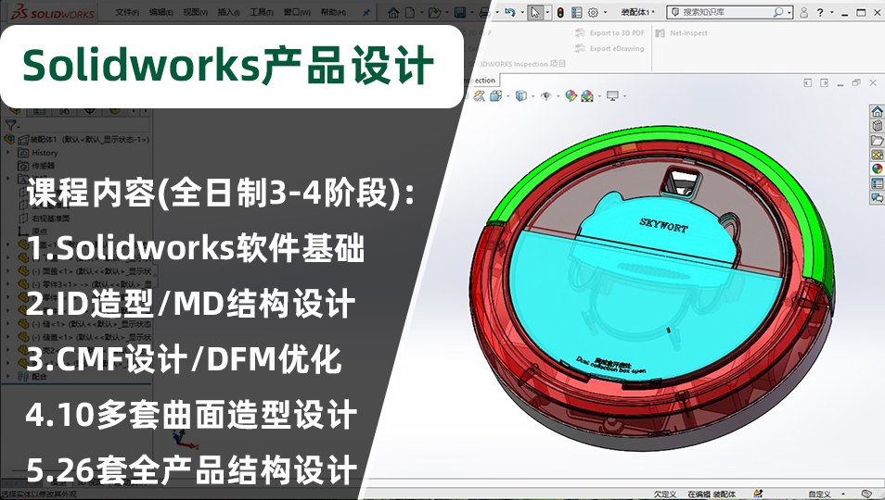Open the View Palette task pane icon
The height and width of the screenshot is (500, 885).
[877, 155]
